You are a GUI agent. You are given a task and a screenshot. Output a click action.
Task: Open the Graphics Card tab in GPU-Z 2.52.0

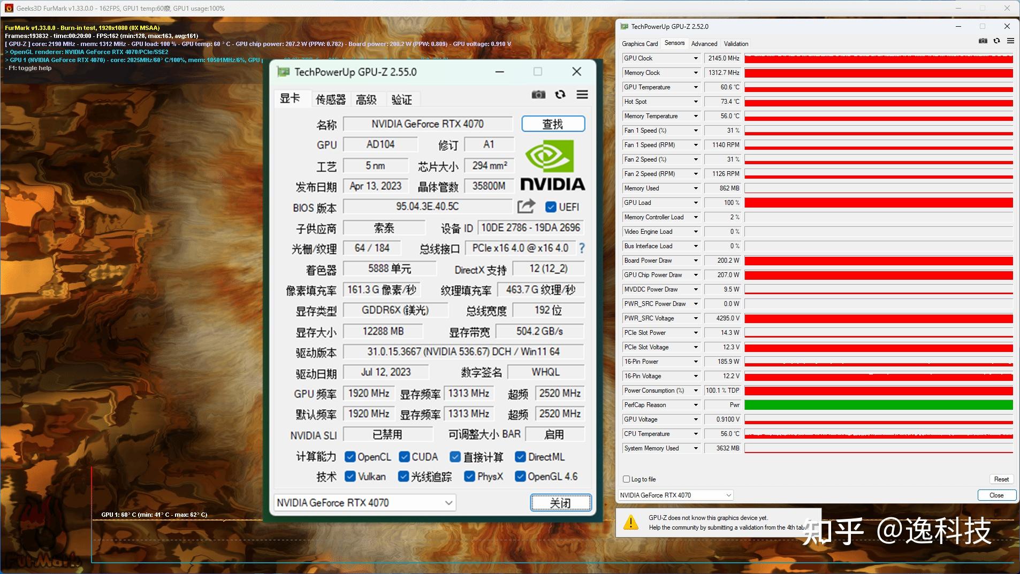(640, 44)
